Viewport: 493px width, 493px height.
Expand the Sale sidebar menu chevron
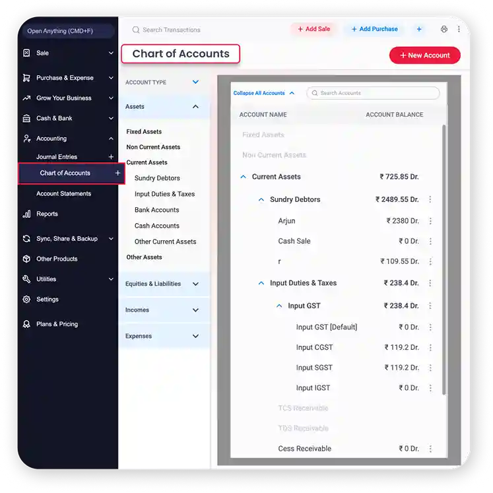(x=111, y=53)
